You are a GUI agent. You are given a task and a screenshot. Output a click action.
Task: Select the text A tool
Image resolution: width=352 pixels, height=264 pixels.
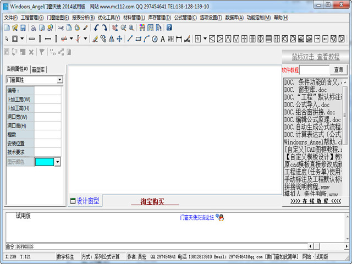[163, 39]
